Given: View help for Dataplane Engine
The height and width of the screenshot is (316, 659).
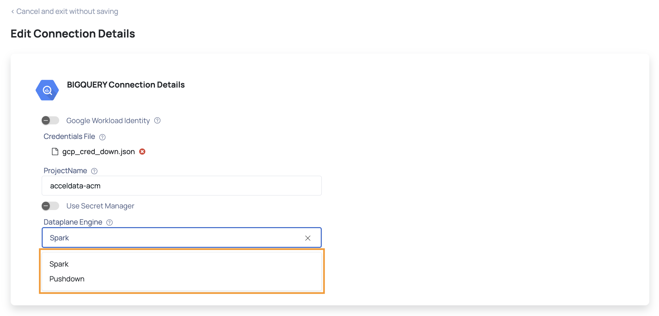Looking at the screenshot, I should tap(110, 222).
